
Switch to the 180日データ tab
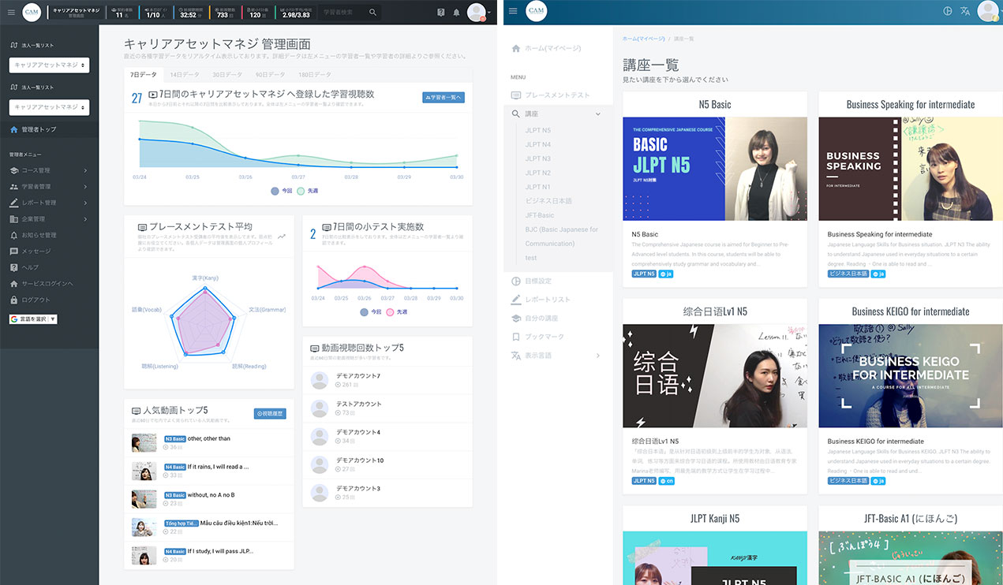point(316,75)
